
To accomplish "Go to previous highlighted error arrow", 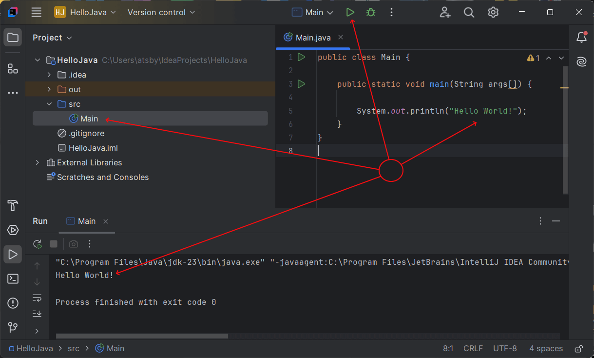I will 549,58.
